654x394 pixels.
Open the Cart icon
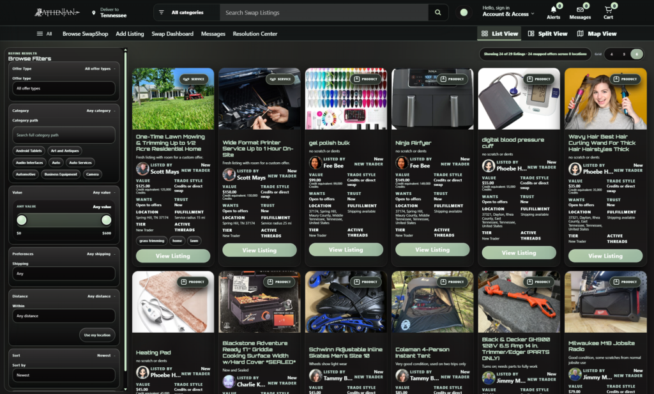pyautogui.click(x=608, y=10)
